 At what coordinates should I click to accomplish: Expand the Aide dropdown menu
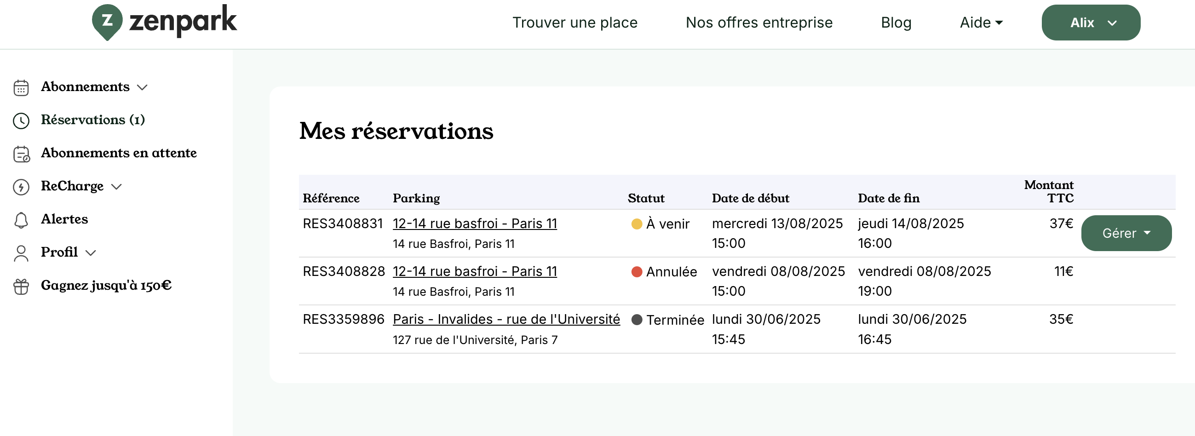(980, 22)
